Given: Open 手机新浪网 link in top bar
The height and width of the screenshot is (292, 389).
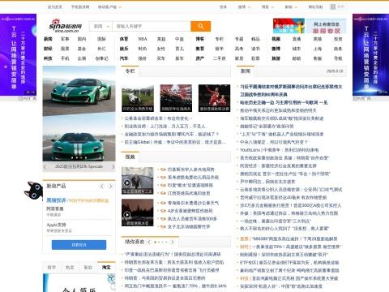Looking at the screenshot, I should click(80, 7).
